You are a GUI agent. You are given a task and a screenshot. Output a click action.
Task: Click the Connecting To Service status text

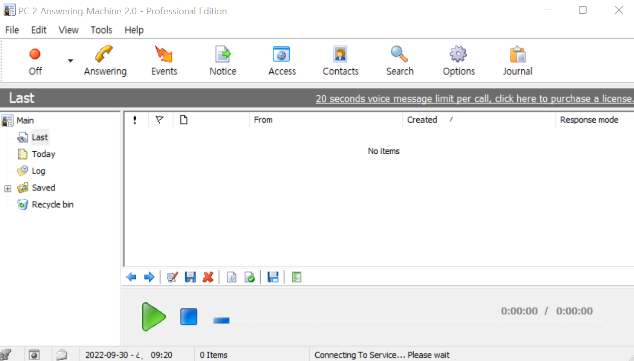[x=382, y=355]
